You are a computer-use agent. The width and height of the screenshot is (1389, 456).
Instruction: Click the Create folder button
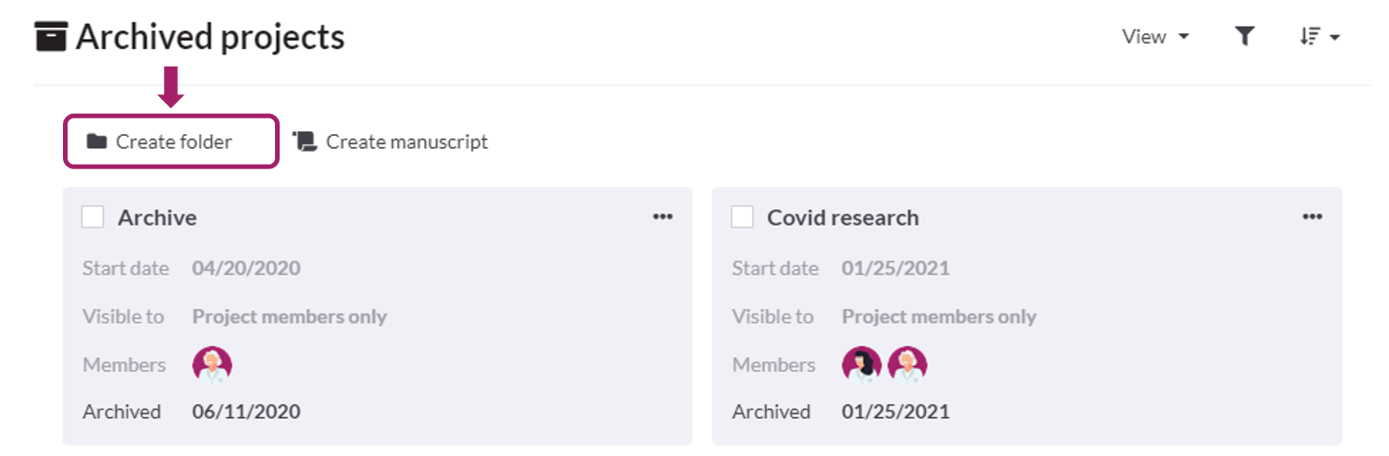coord(171,142)
